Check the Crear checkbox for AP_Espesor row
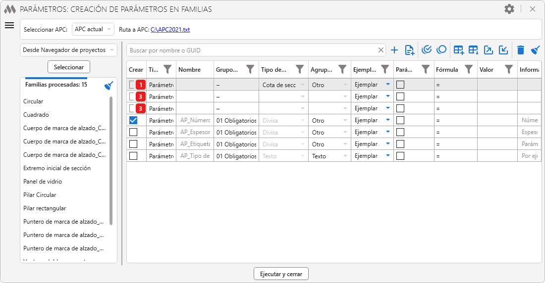Viewport: 545px width, 283px height. pyautogui.click(x=133, y=132)
